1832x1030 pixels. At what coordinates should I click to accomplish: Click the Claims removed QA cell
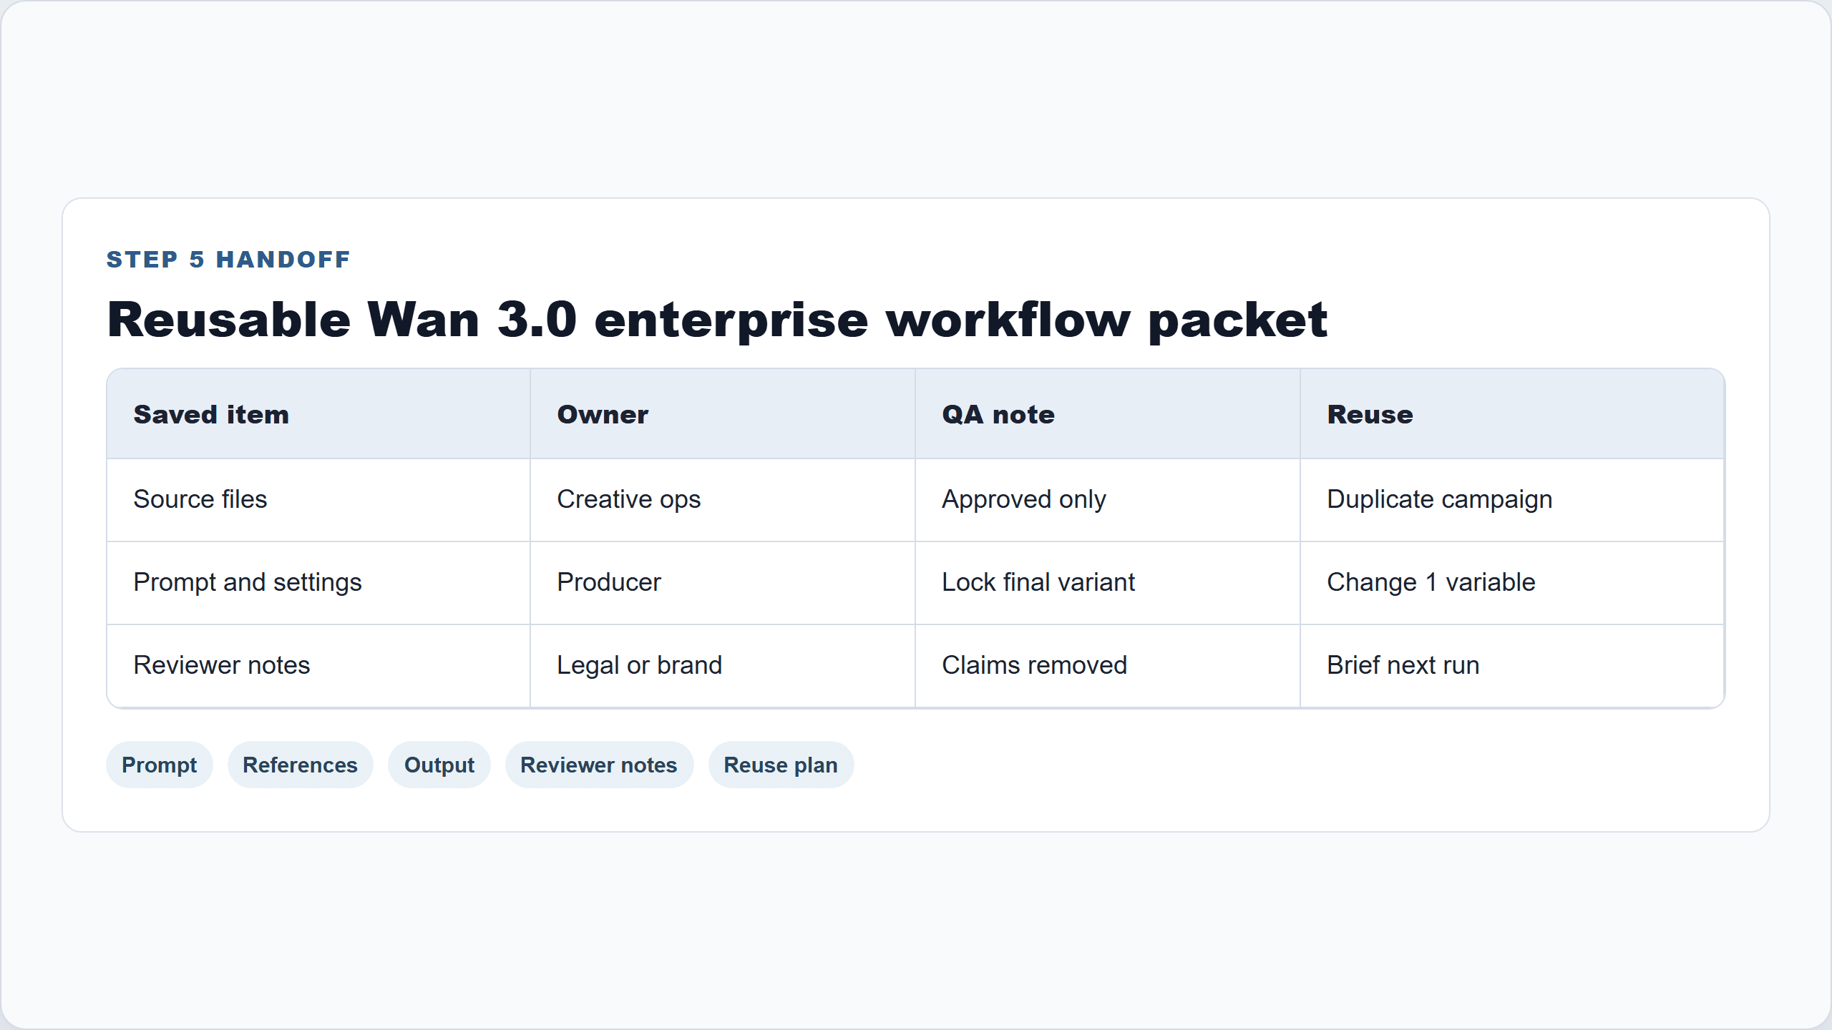[x=1107, y=666]
